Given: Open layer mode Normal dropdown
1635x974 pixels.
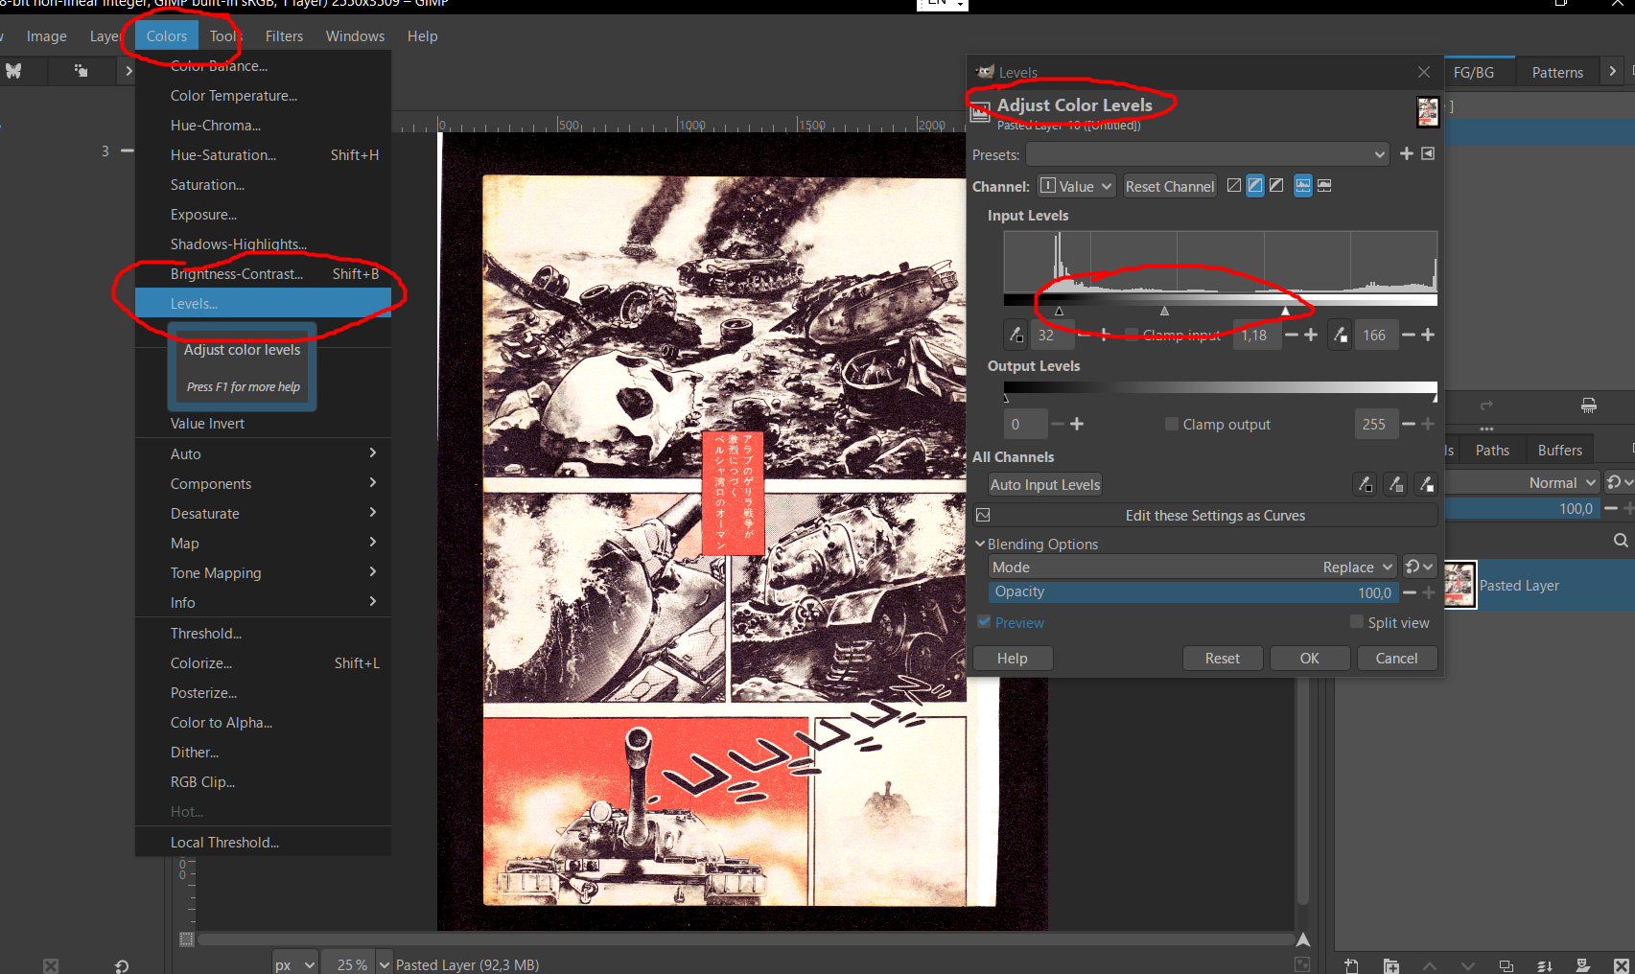Looking at the screenshot, I should click(x=1523, y=483).
